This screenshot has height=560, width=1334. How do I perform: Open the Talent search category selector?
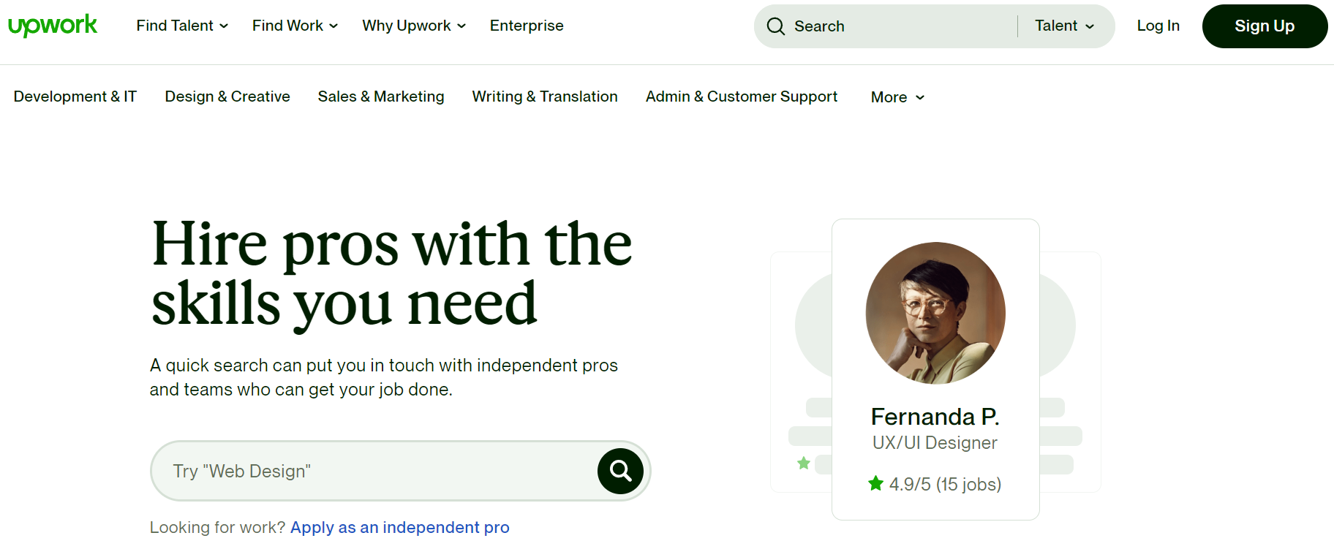click(x=1064, y=26)
